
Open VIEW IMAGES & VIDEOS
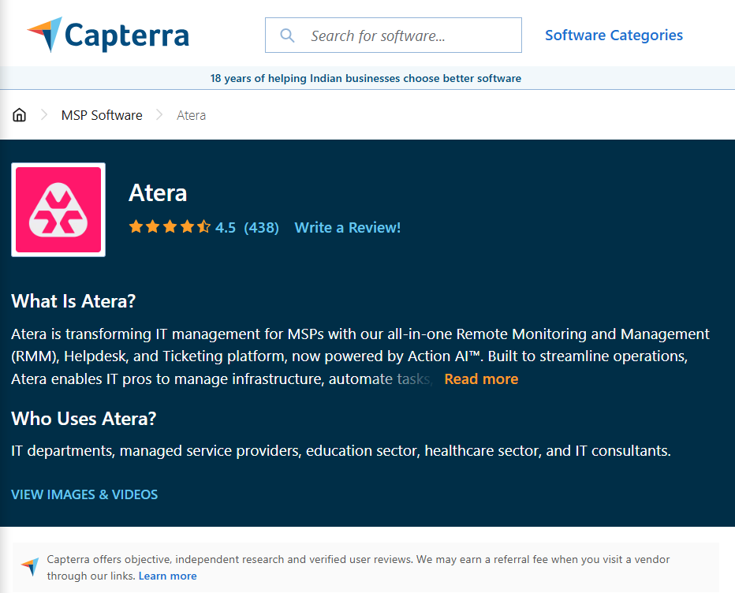click(84, 494)
